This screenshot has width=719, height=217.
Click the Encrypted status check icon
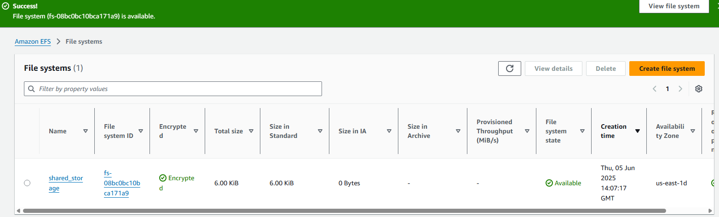162,178
